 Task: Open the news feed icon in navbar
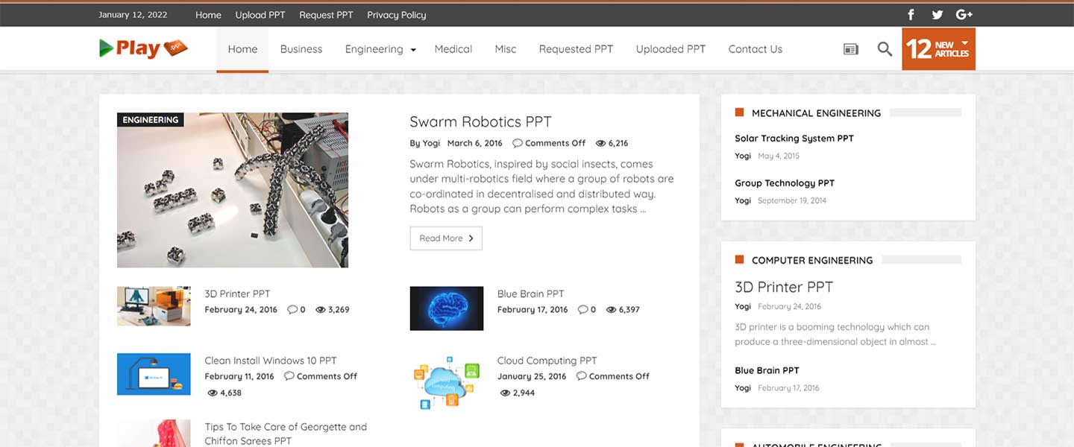(x=851, y=49)
